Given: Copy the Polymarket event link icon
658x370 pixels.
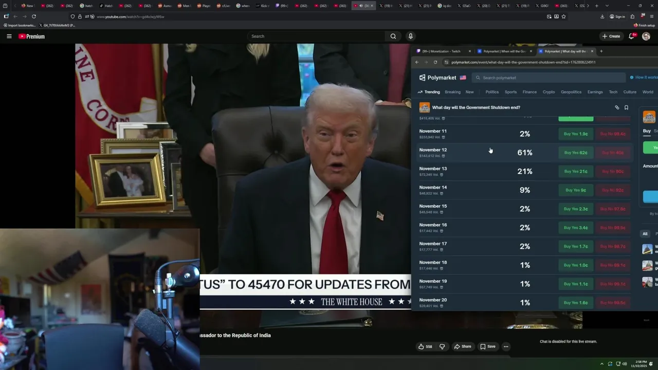Looking at the screenshot, I should 617,107.
